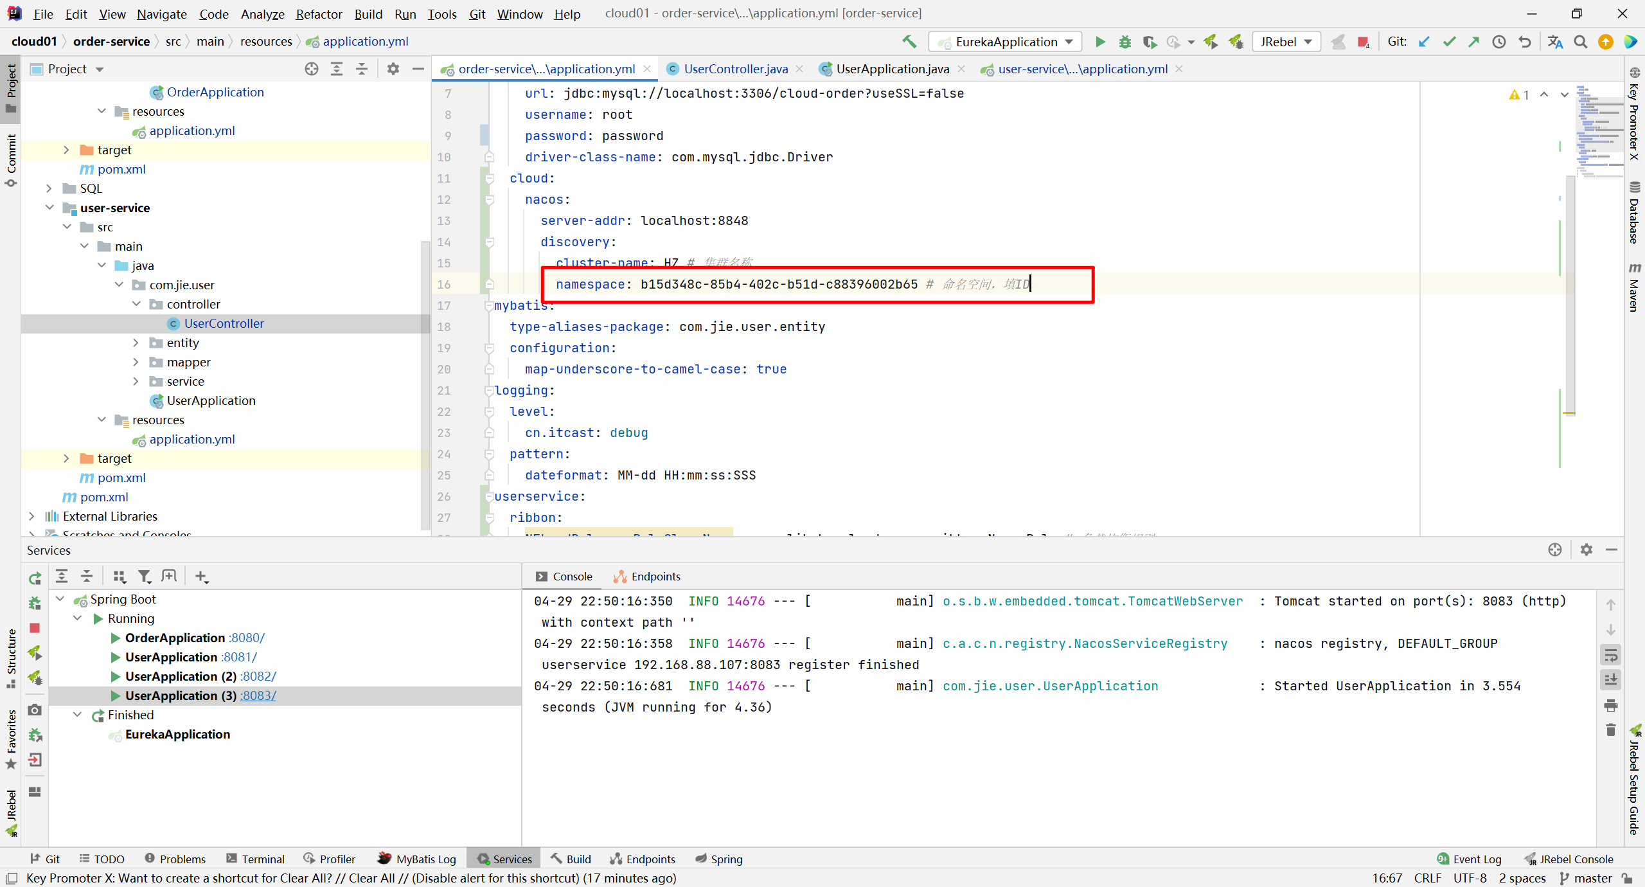This screenshot has width=1645, height=887.
Task: Open the filter icon in Services toolbar
Action: (145, 577)
